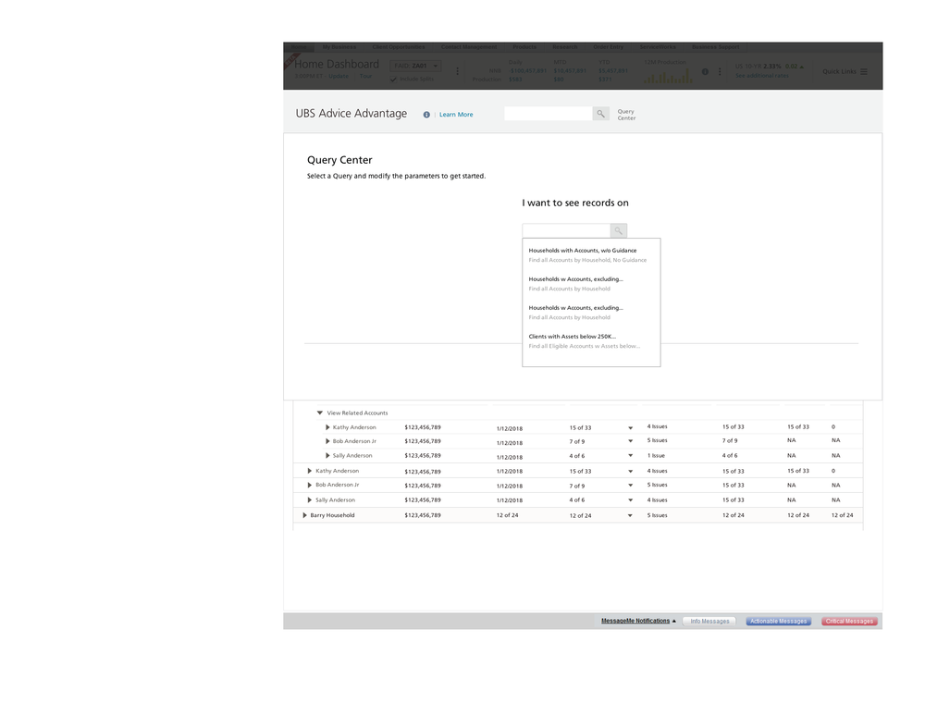The height and width of the screenshot is (715, 925).
Task: Show Critical Messages in the notification bar
Action: click(x=849, y=622)
